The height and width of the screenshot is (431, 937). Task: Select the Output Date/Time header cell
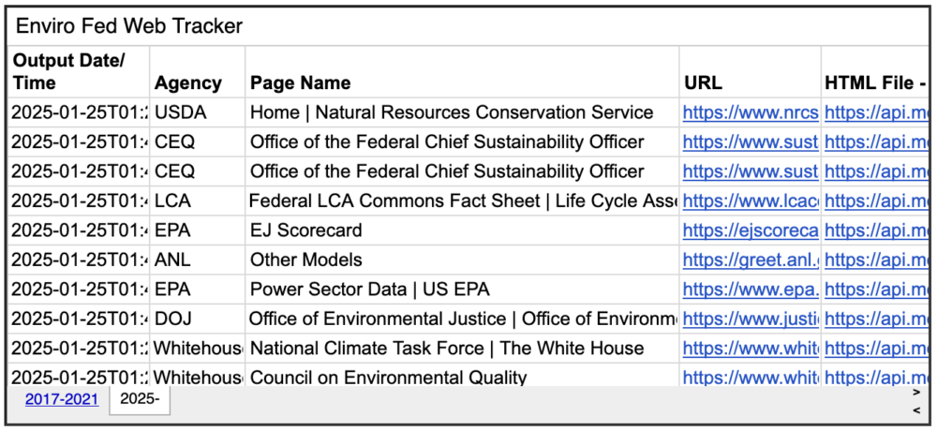(79, 72)
